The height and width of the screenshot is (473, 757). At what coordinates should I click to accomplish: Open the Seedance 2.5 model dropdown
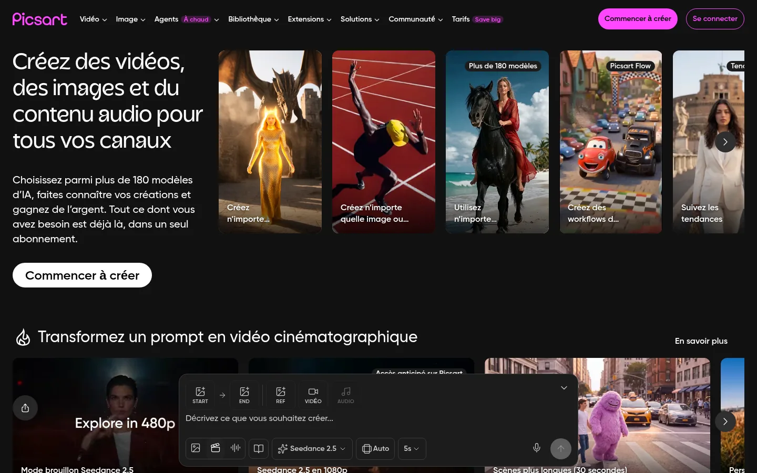click(x=312, y=448)
